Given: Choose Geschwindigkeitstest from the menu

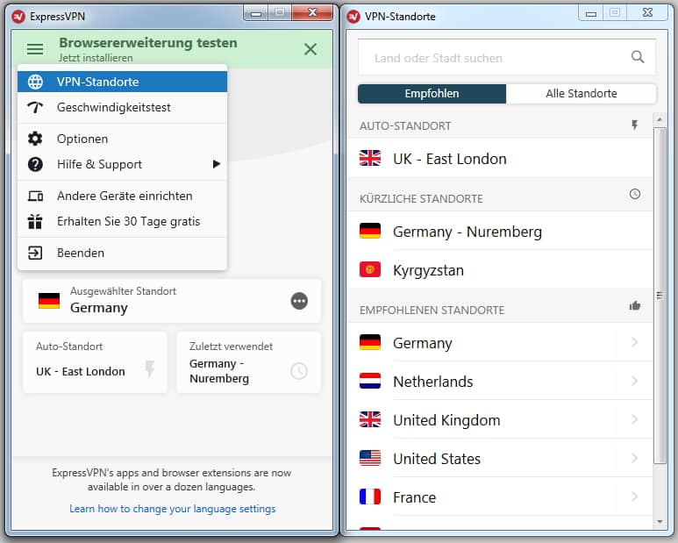Looking at the screenshot, I should point(123,107).
